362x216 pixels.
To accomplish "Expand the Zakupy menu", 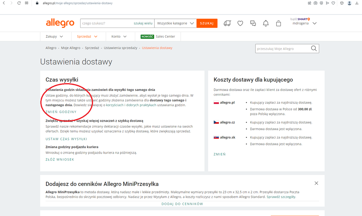I will (x=54, y=37).
